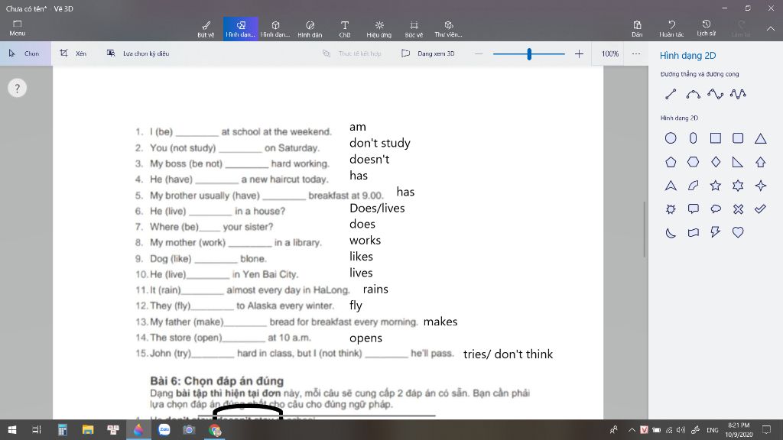Open Lịch sử history panel
783x440 pixels.
706,29
